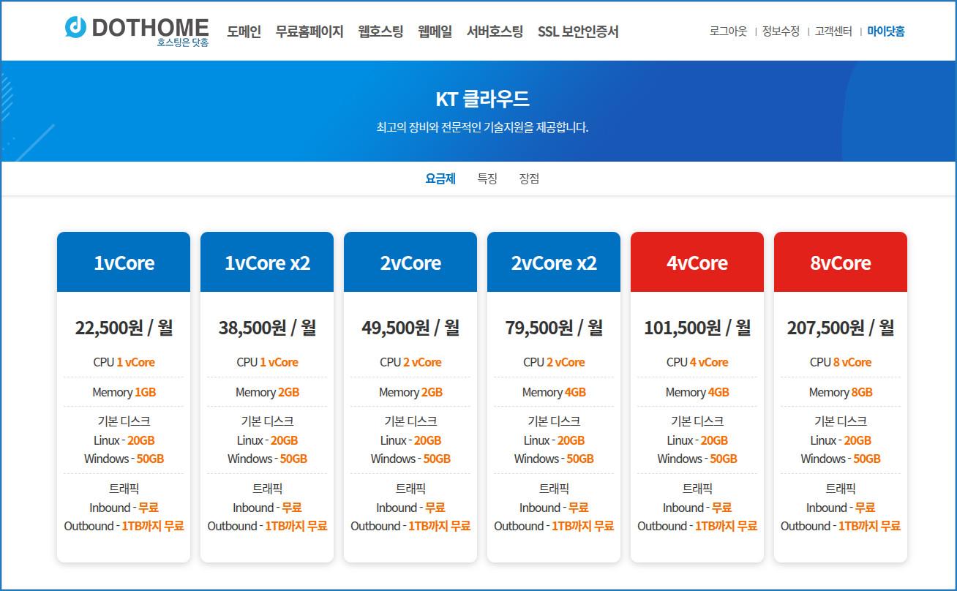Click CPU 8 vCore in the 8vCore card
The height and width of the screenshot is (591, 957).
tap(841, 362)
